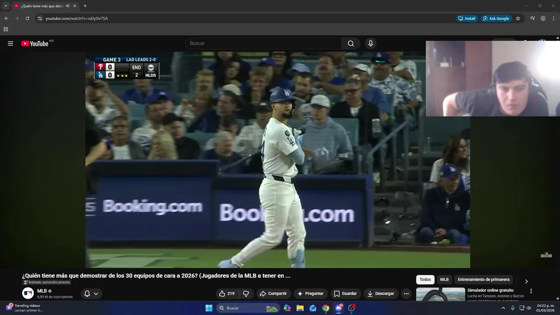This screenshot has width=560, height=315.
Task: Open Simulador online gratuito thumbnail
Action: coord(441,294)
